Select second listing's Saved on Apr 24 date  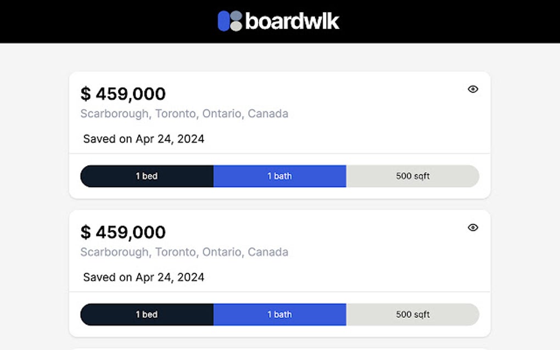click(x=144, y=277)
